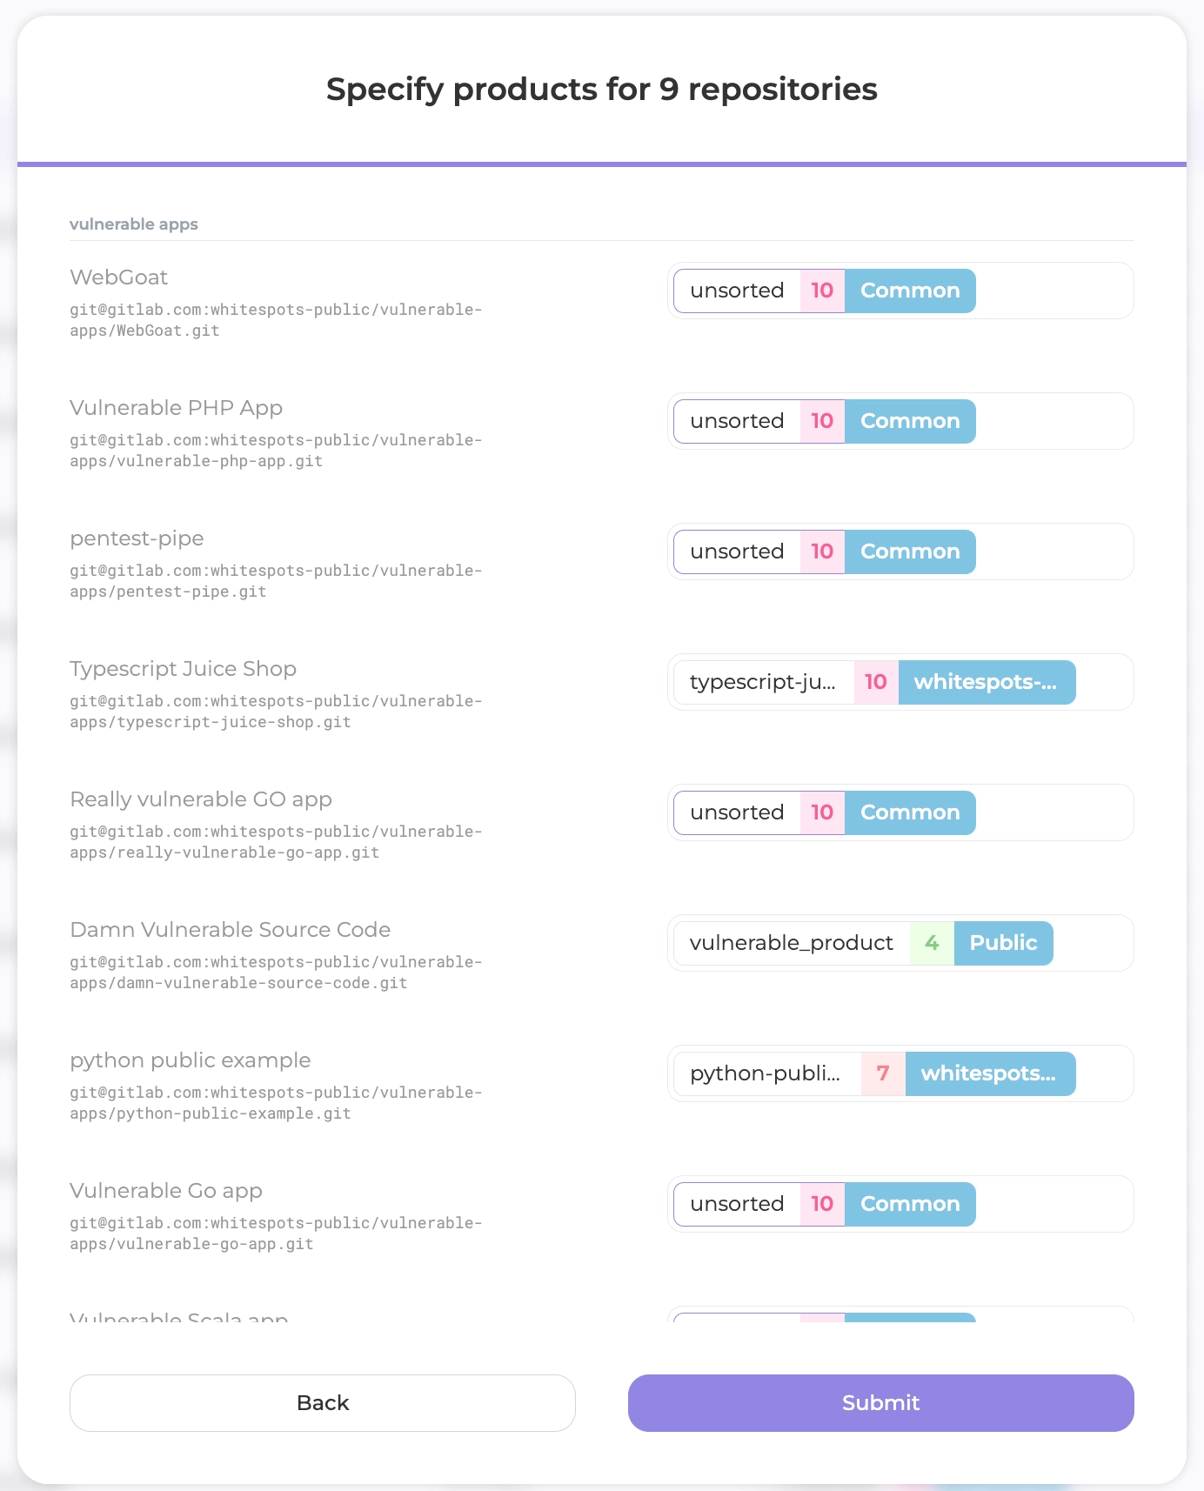Click the score badge showing 7
The width and height of the screenshot is (1204, 1491).
click(883, 1073)
